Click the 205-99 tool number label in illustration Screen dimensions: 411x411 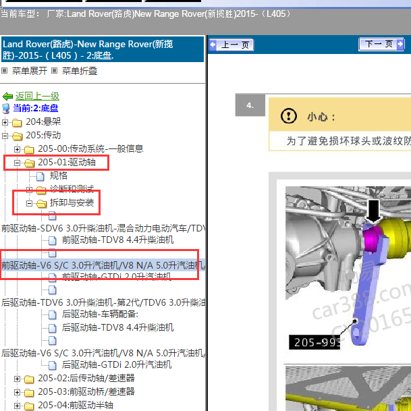(314, 342)
